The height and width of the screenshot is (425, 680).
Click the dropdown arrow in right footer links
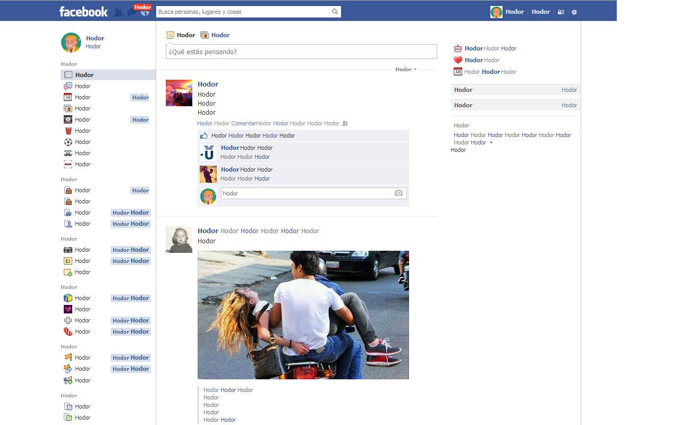(491, 142)
